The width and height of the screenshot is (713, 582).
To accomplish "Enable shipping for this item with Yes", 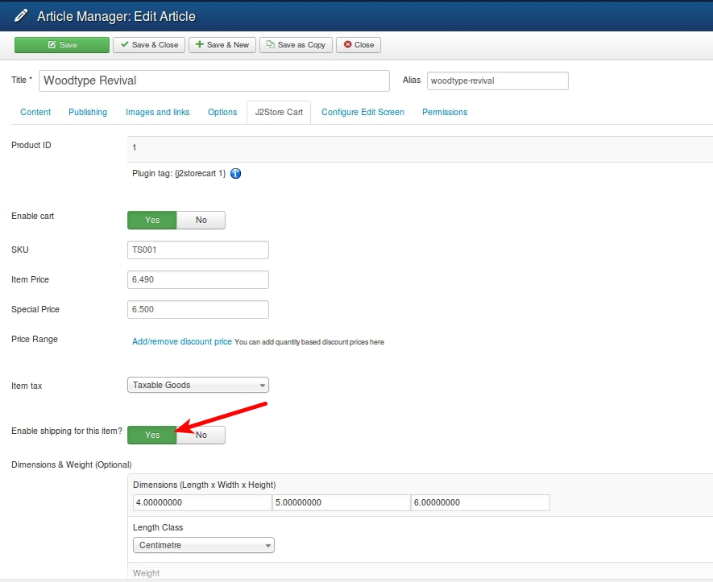I will [152, 435].
